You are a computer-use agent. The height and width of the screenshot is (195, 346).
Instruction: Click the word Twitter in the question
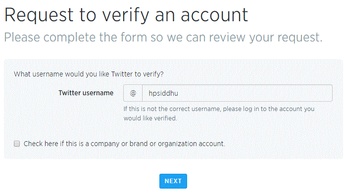point(122,74)
